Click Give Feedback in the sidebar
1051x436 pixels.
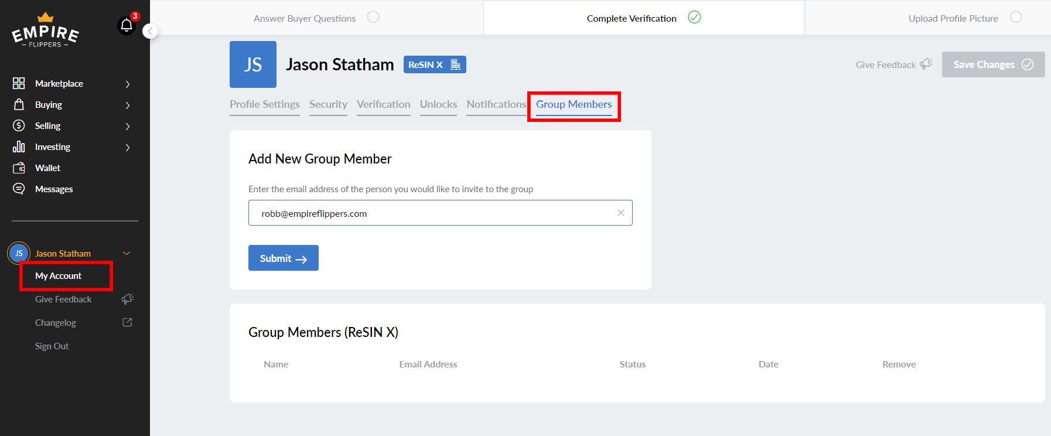pos(63,299)
